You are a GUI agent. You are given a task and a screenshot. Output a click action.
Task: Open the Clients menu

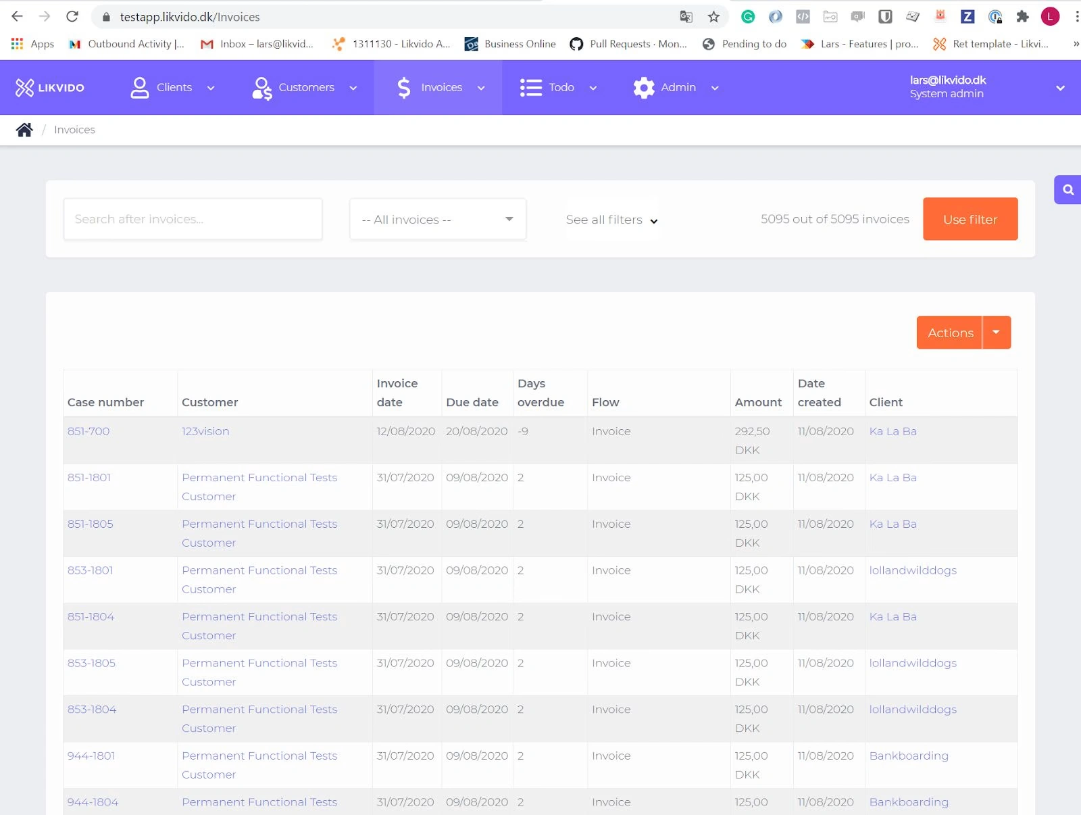173,88
